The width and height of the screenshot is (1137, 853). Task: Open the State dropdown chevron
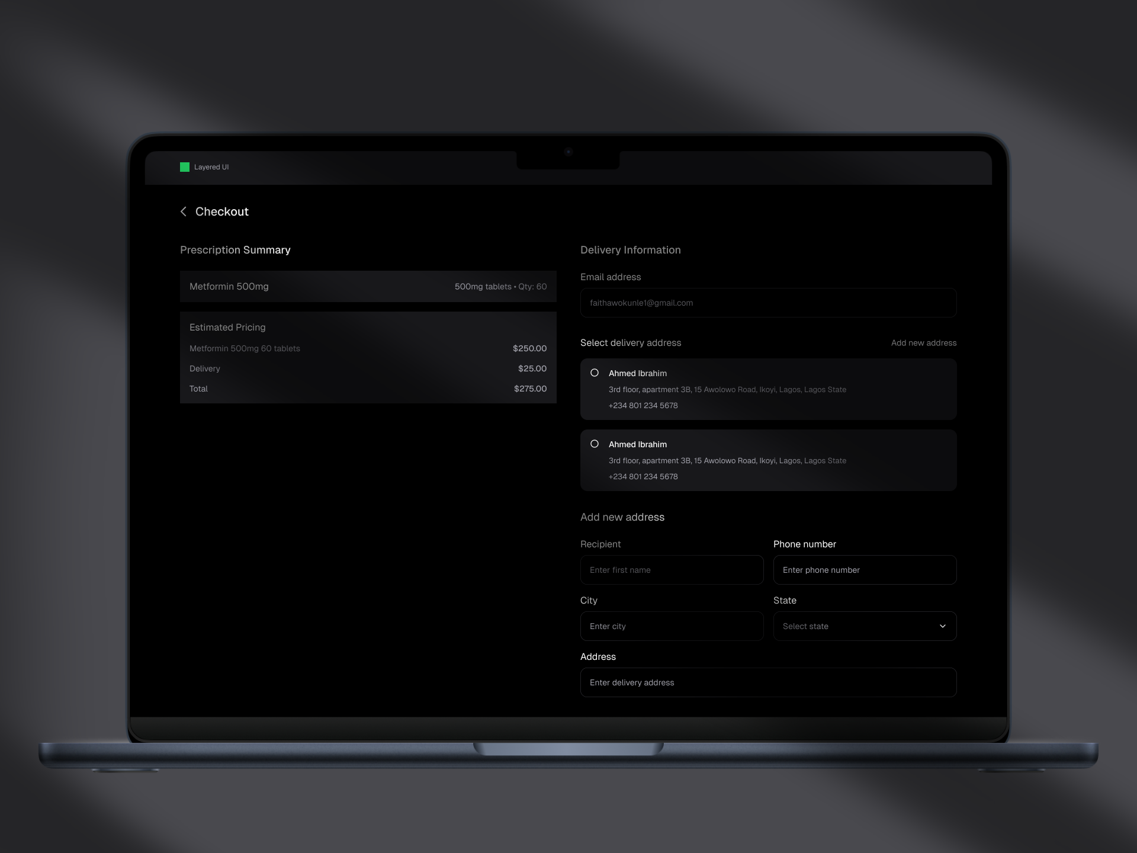coord(943,626)
